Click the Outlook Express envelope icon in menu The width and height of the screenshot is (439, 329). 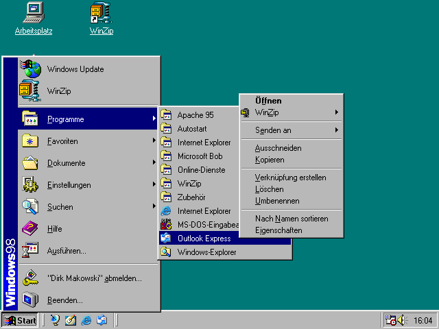(166, 238)
